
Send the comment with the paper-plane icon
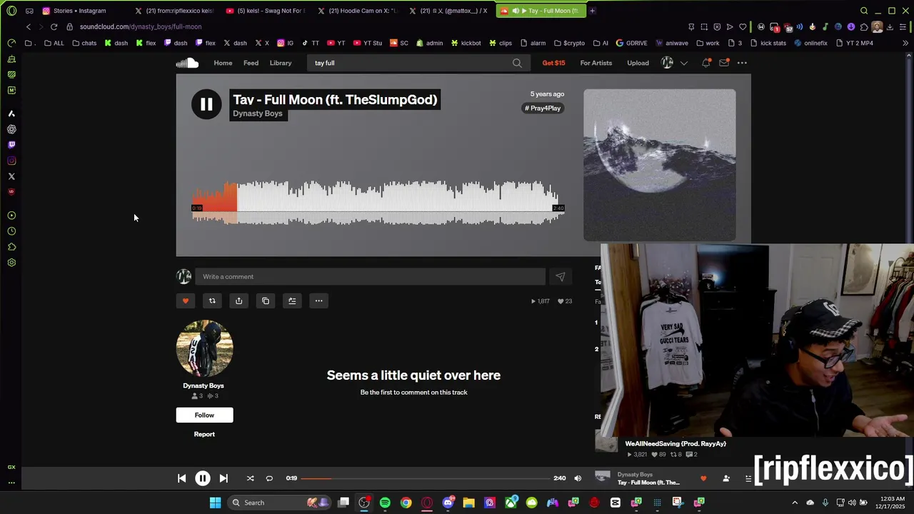coord(561,276)
